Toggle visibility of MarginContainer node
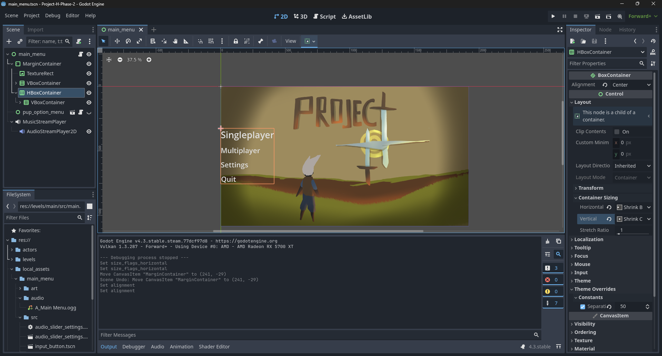The image size is (662, 356). pyautogui.click(x=89, y=64)
